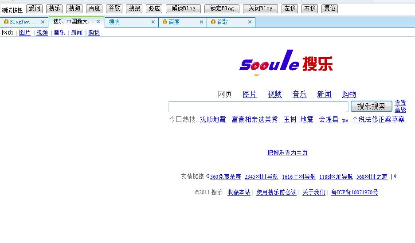
Task: Click the 左移 button
Action: click(290, 8)
